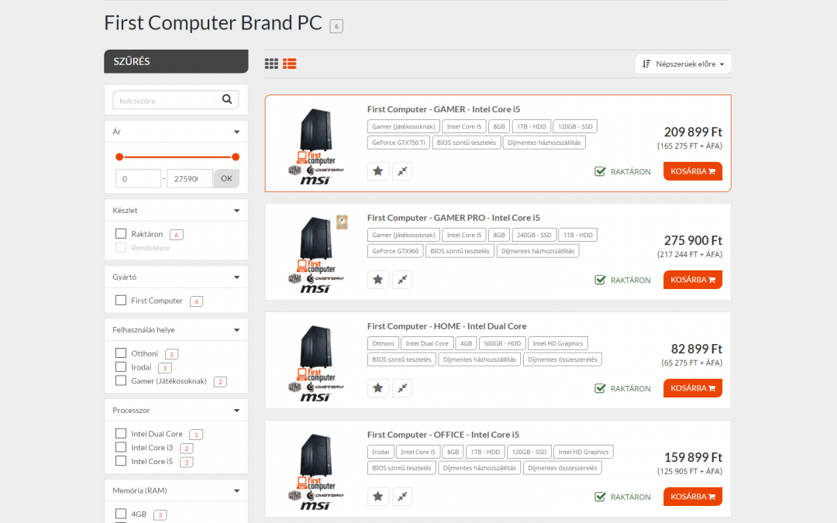Open the HOME PC product image

(316, 363)
